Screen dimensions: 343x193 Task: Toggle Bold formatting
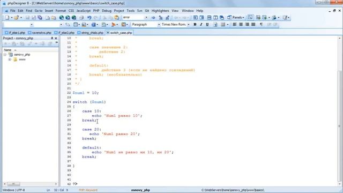point(195,25)
